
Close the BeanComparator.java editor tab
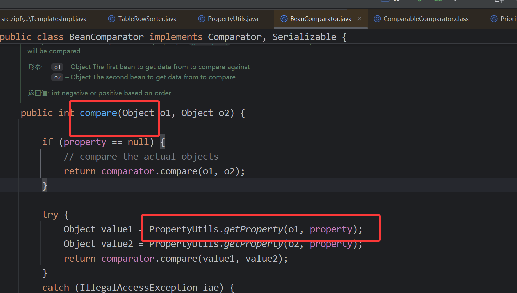pos(359,19)
